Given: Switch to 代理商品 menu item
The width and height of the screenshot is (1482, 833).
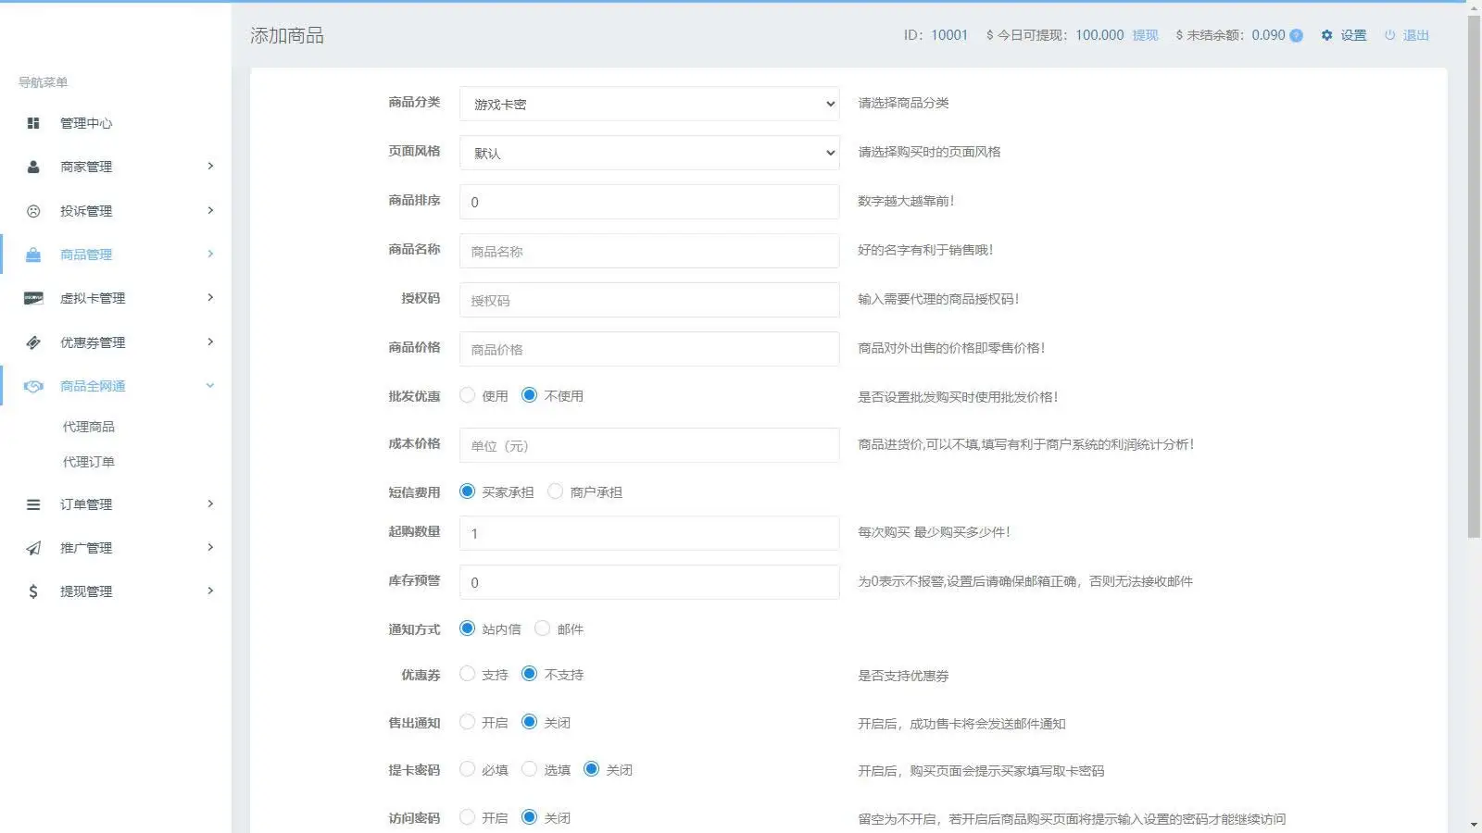Looking at the screenshot, I should click(x=89, y=426).
